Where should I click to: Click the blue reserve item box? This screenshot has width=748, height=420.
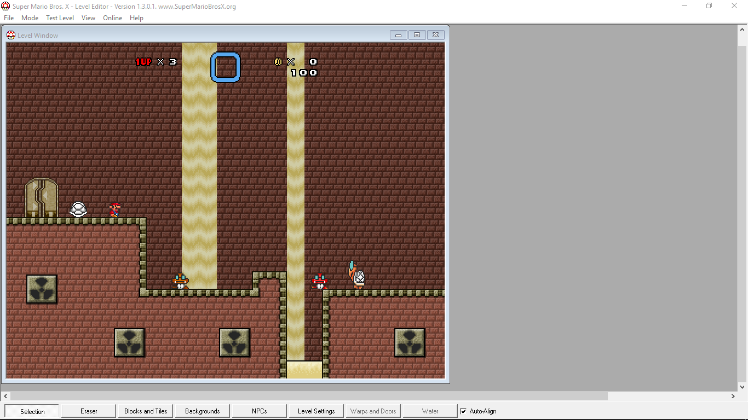226,67
